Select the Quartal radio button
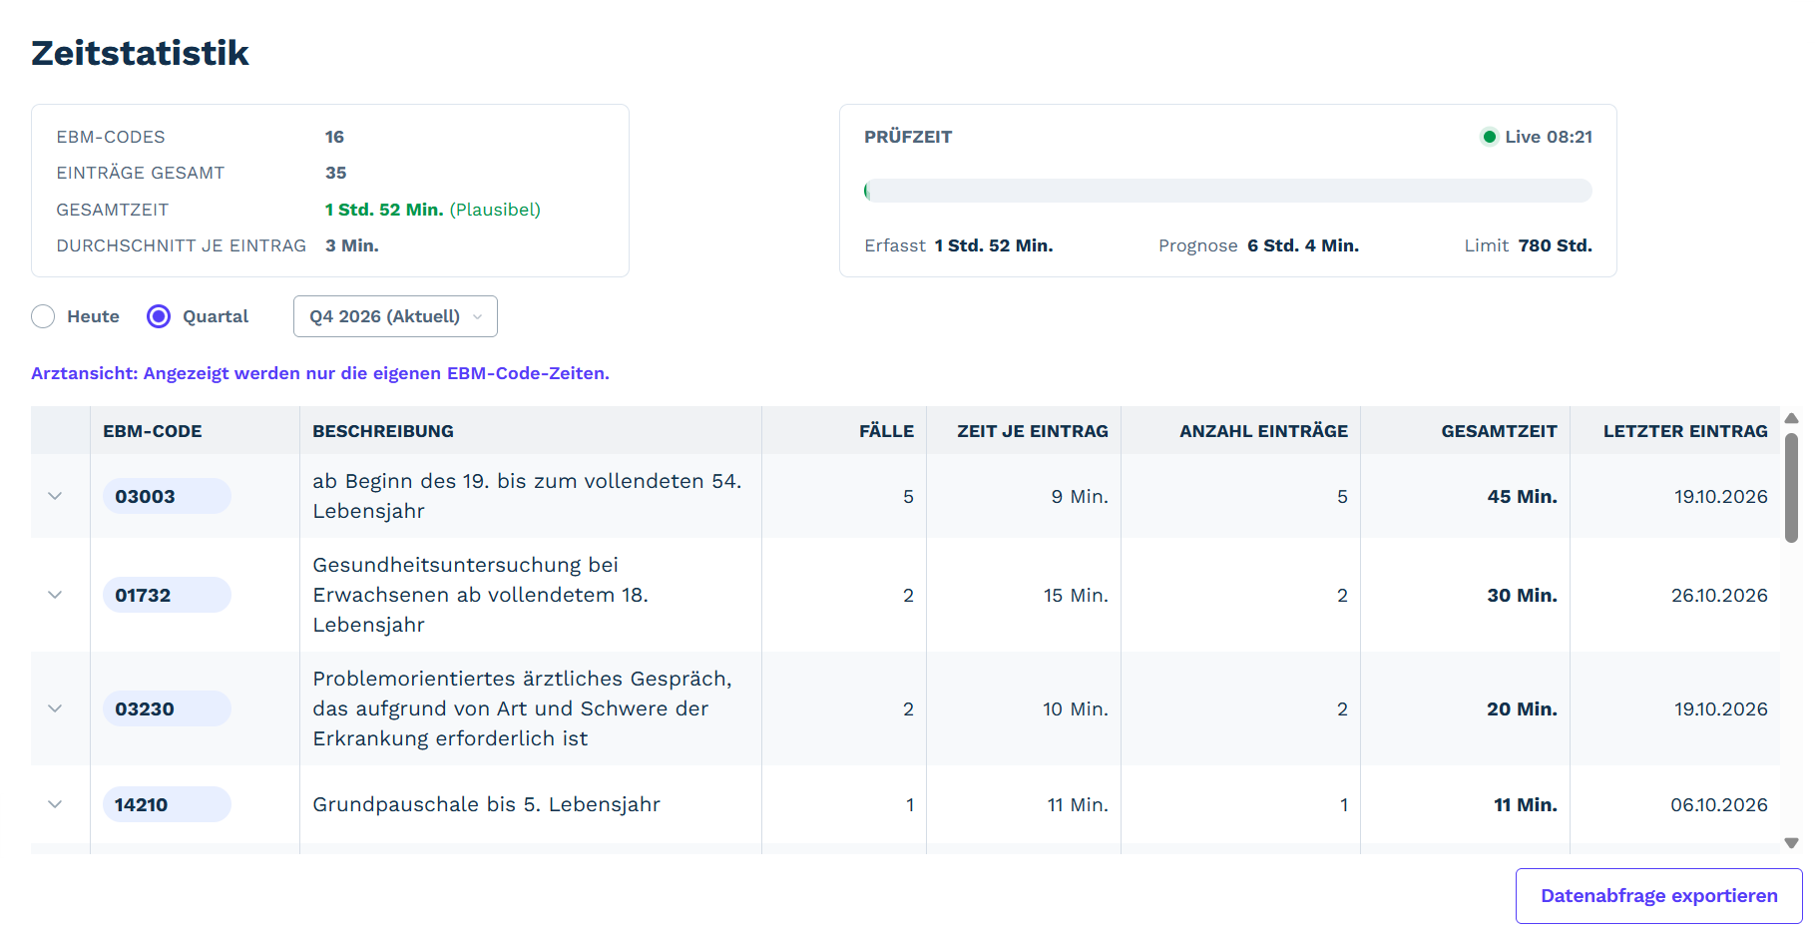The height and width of the screenshot is (934, 1816). tap(159, 316)
